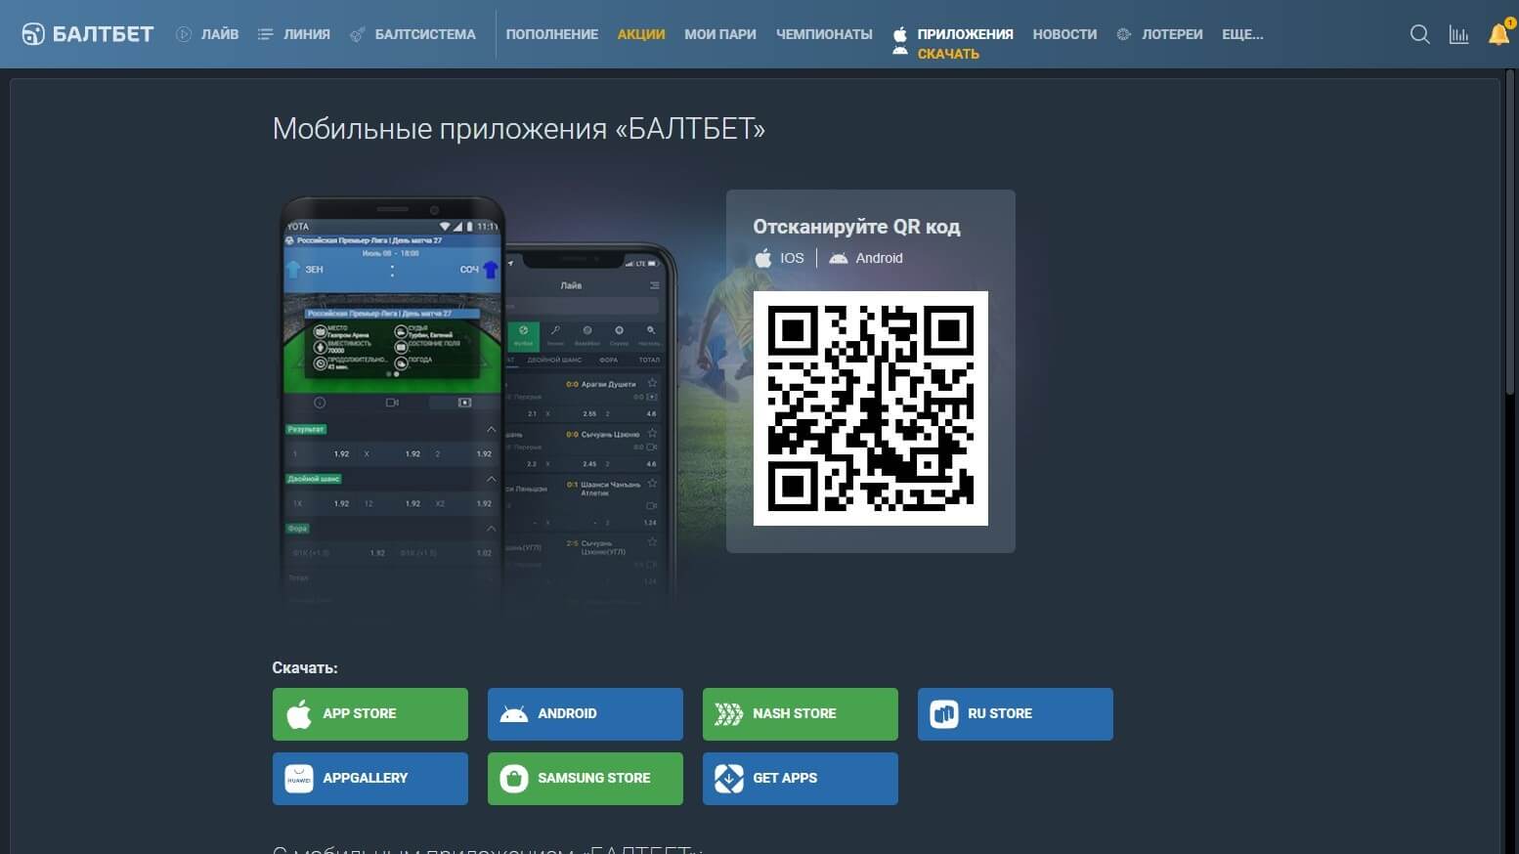Click the play icon beside ЛАЙВ
This screenshot has height=854, width=1519.
184,34
